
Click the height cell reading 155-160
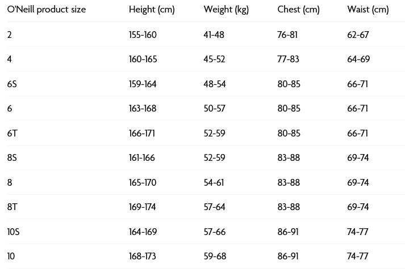click(x=143, y=35)
